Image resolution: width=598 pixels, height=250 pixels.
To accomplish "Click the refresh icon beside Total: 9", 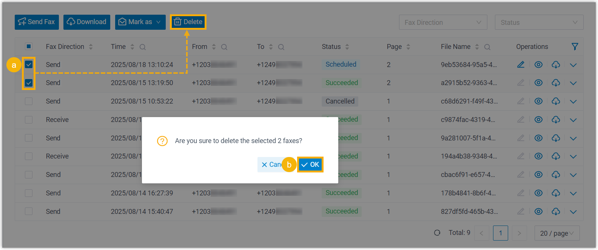I will click(x=437, y=233).
